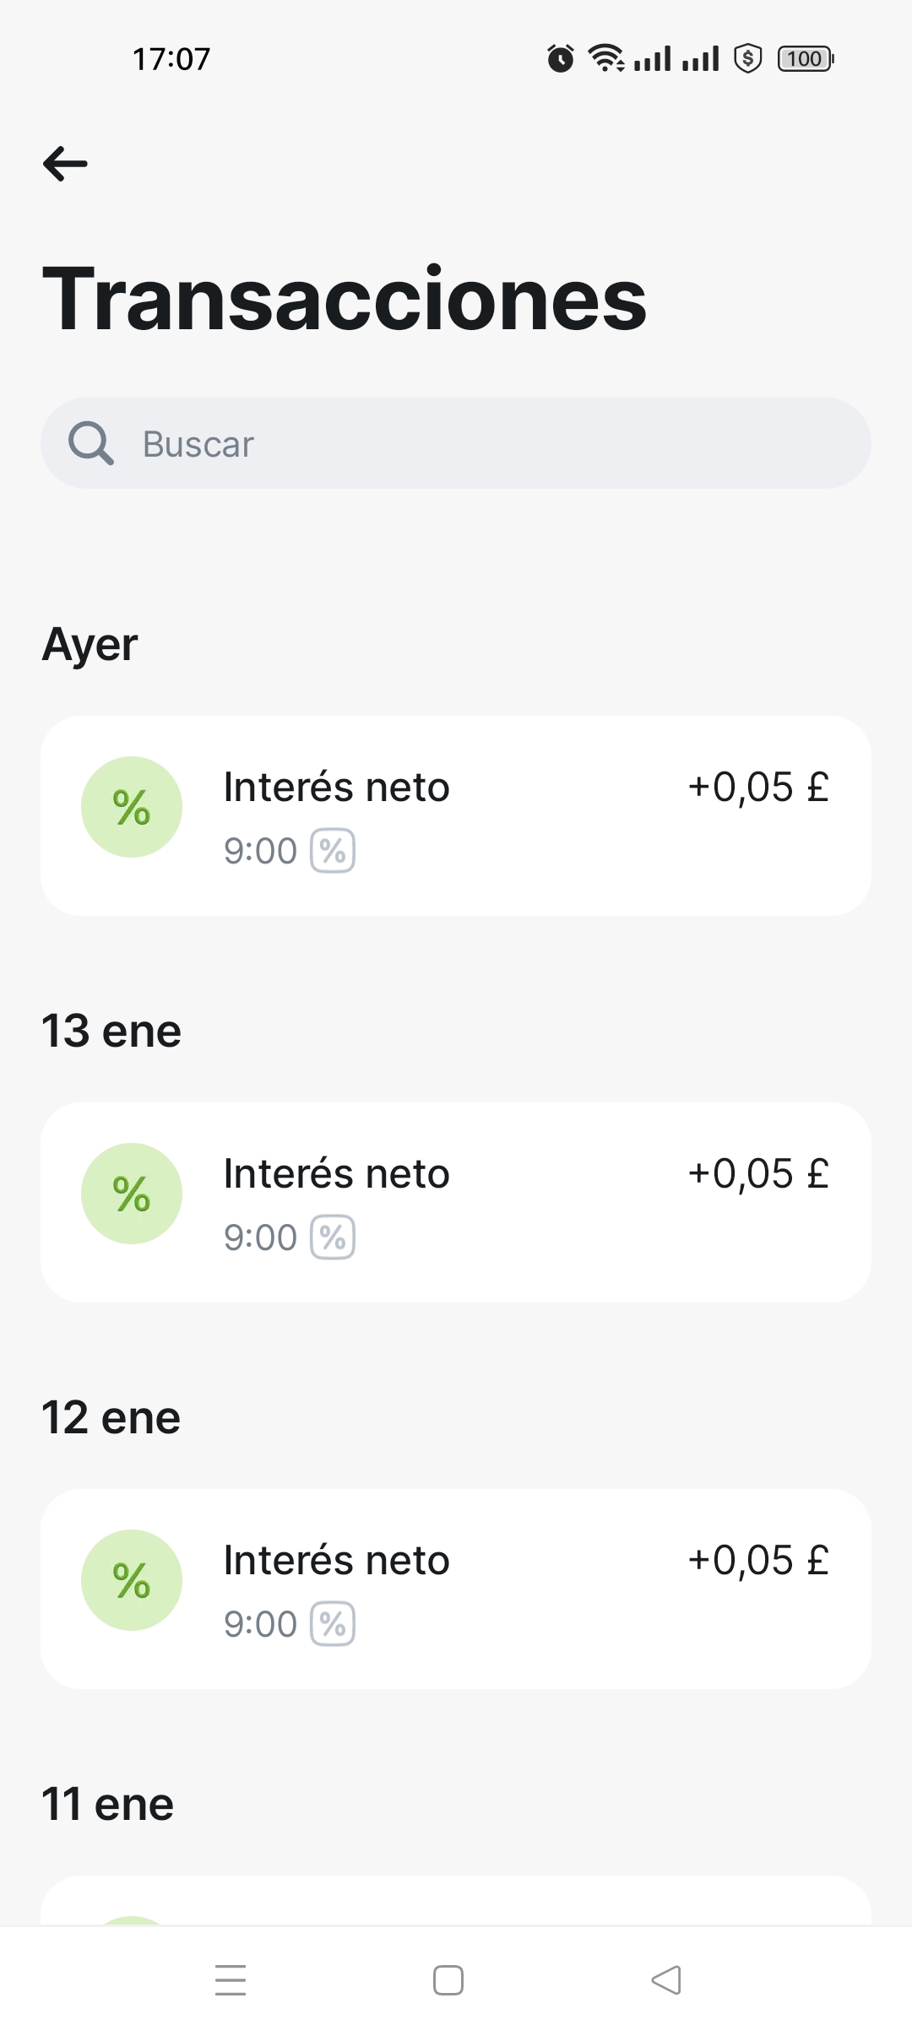Tap small percent badge in Ayer transaction
The width and height of the screenshot is (912, 2036).
pyautogui.click(x=333, y=851)
